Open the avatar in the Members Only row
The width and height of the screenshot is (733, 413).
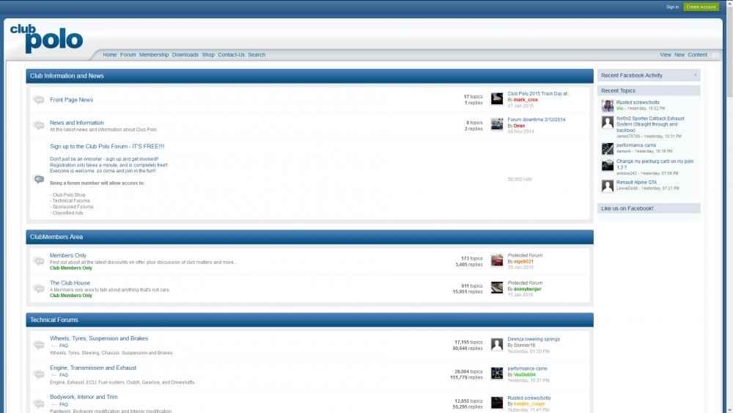point(497,260)
